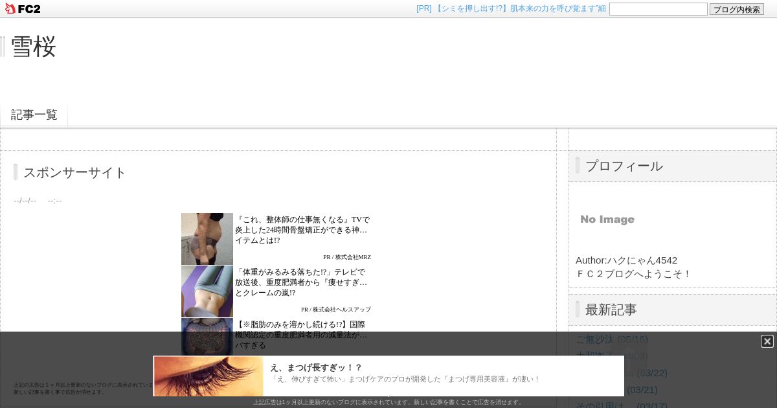Click the ＦＣ２ブログへようこそ！ text
The image size is (777, 408).
634,274
